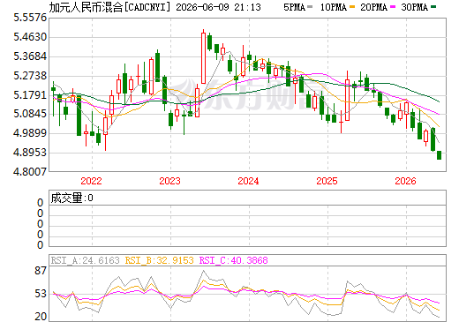The width and height of the screenshot is (459, 322).
Task: Click the 30PMA legend label
Action: [x=414, y=7]
